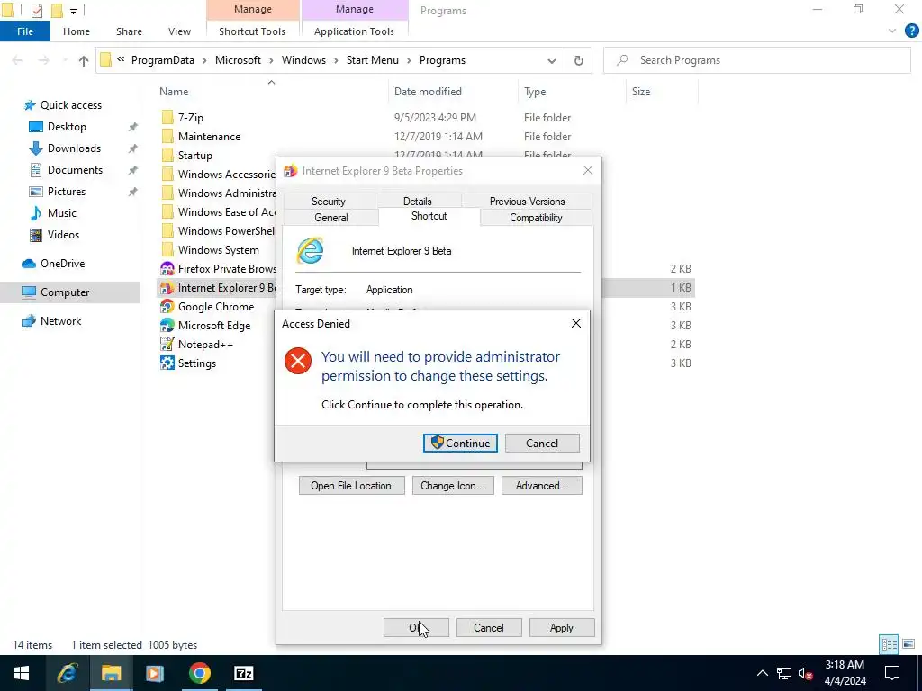Viewport: 922px width, 691px height.
Task: Close the Access Denied dialog
Action: (575, 323)
